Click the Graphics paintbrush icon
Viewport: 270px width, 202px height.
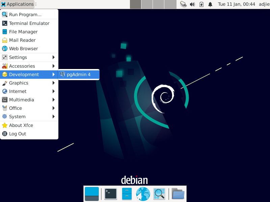[x=5, y=83]
